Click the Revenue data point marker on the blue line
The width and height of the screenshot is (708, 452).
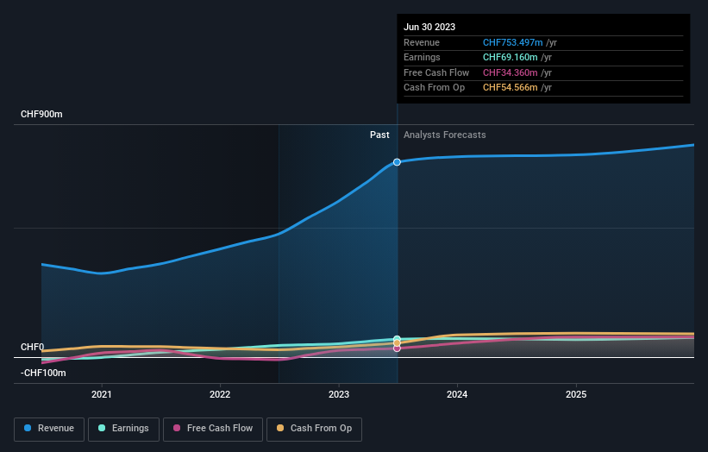point(397,162)
